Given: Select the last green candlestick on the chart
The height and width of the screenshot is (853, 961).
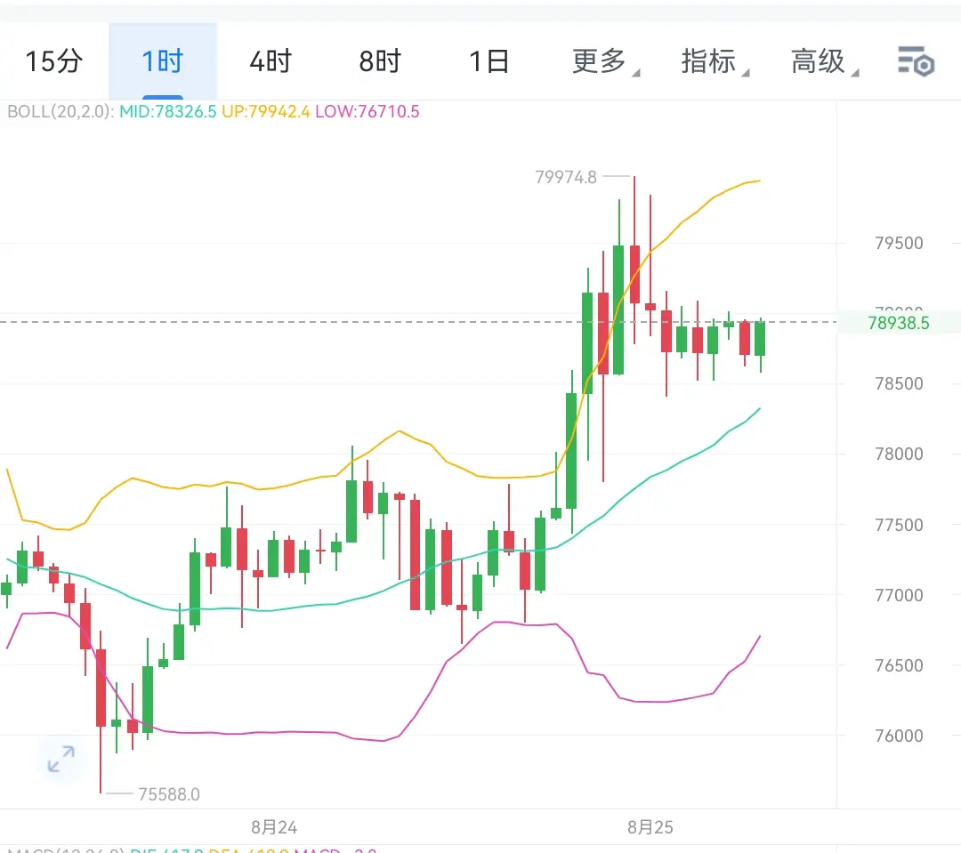Looking at the screenshot, I should (760, 338).
